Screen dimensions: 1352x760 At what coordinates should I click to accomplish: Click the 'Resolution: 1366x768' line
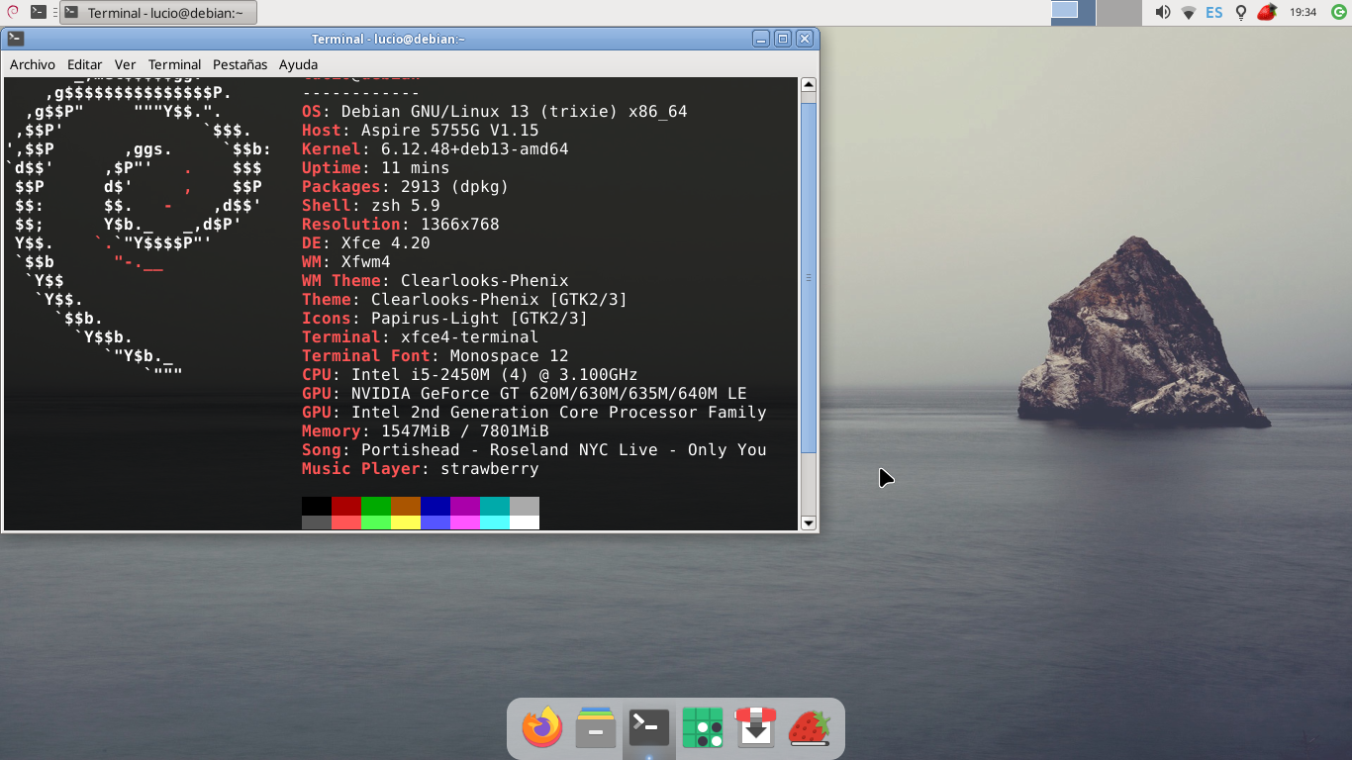tap(401, 225)
